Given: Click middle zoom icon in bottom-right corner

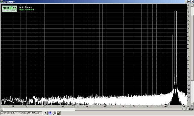Looking at the screenshot, I should tap(189, 109).
